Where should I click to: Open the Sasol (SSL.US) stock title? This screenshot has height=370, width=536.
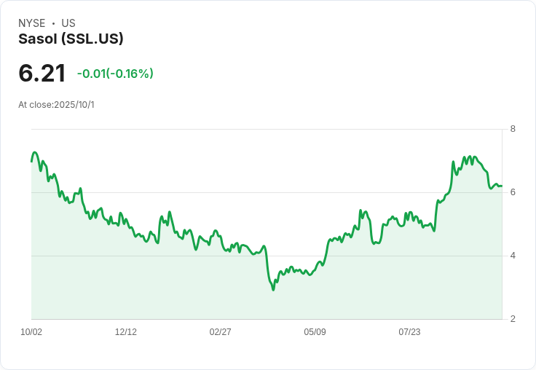(x=71, y=39)
